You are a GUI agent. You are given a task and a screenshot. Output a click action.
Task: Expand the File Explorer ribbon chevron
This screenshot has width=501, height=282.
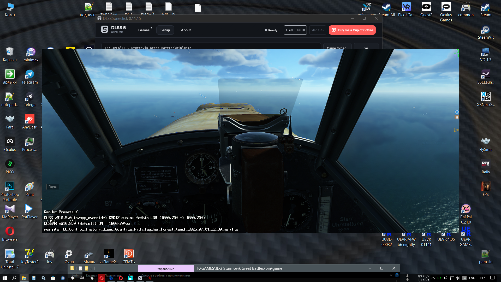pyautogui.click(x=391, y=275)
